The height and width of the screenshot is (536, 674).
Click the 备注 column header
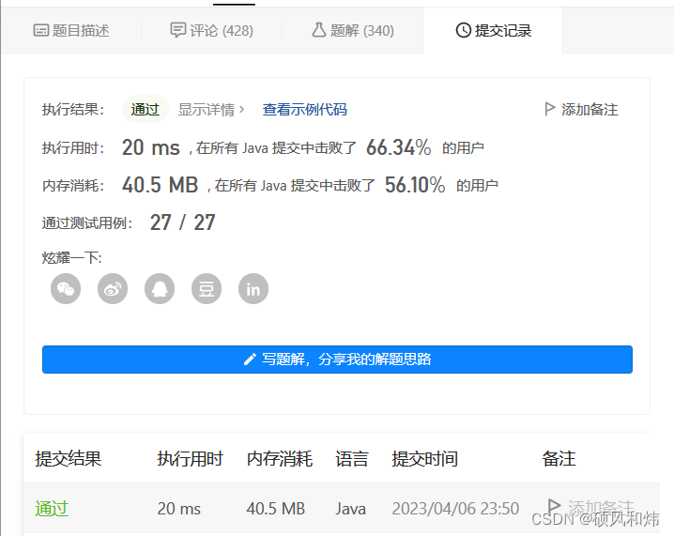coord(559,459)
